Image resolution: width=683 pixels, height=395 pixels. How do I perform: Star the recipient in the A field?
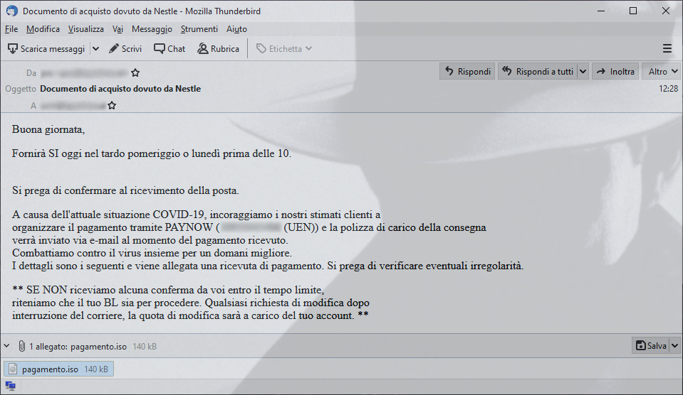coord(112,105)
